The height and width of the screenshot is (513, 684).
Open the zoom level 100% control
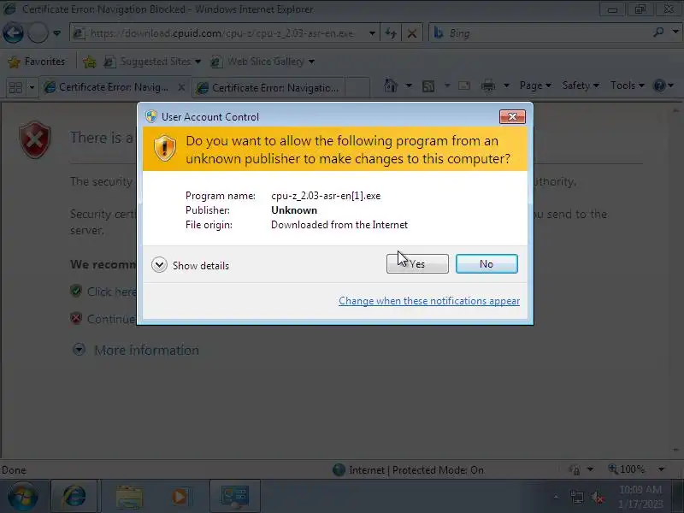[x=636, y=469]
